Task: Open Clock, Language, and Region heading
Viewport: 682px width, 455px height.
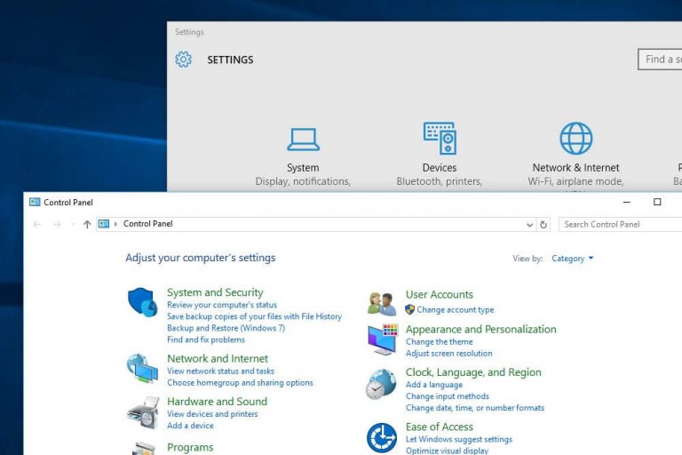Action: pyautogui.click(x=473, y=372)
